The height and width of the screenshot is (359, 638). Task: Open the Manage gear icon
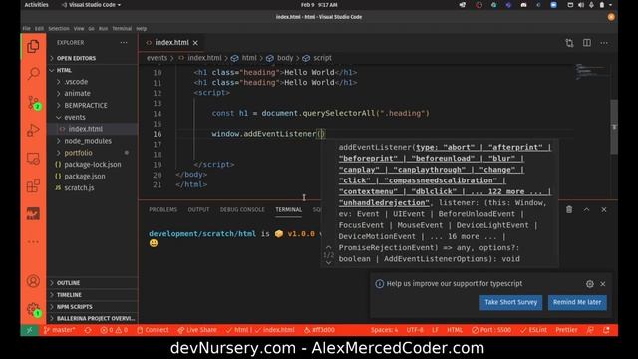(x=33, y=310)
